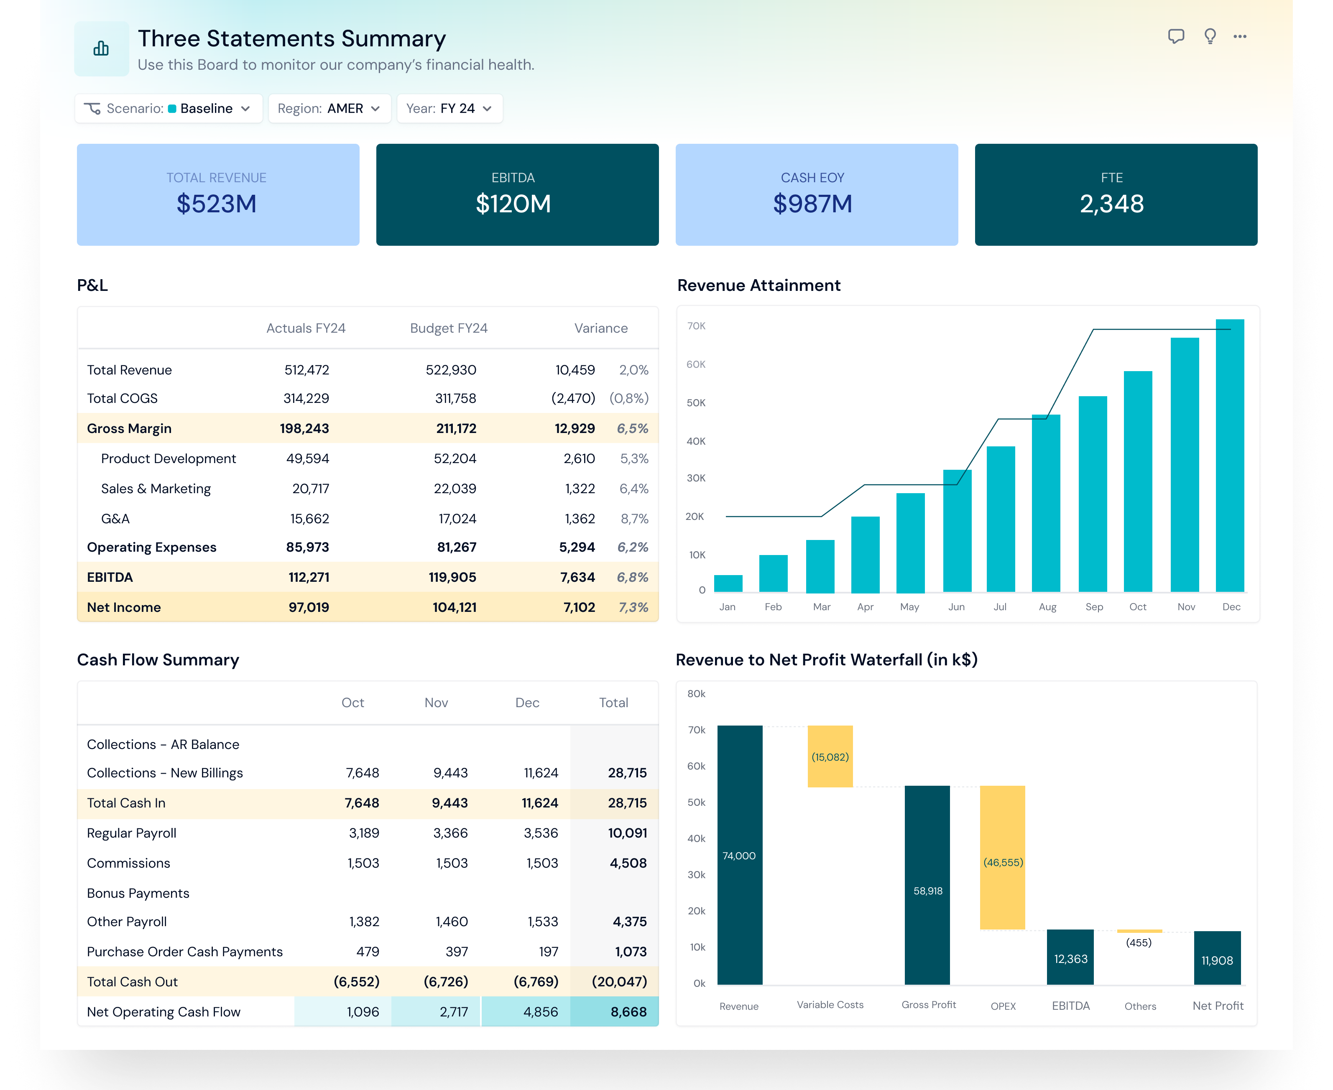Open the comments speech bubble icon

click(1176, 36)
